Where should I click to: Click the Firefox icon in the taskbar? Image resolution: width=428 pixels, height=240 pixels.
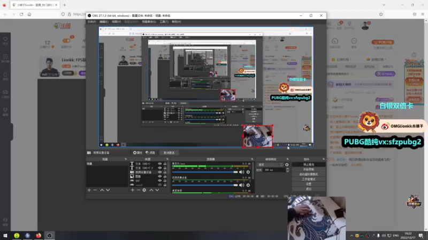[39, 235]
